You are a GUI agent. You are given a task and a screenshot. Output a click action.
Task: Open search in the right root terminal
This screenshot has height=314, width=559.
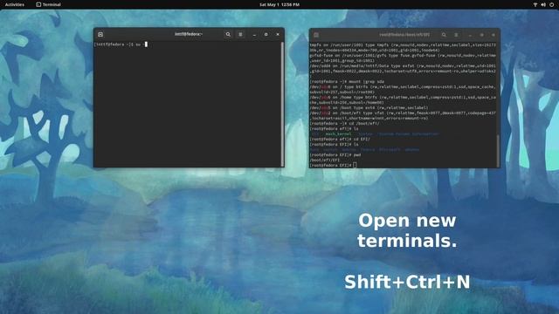tap(444, 35)
